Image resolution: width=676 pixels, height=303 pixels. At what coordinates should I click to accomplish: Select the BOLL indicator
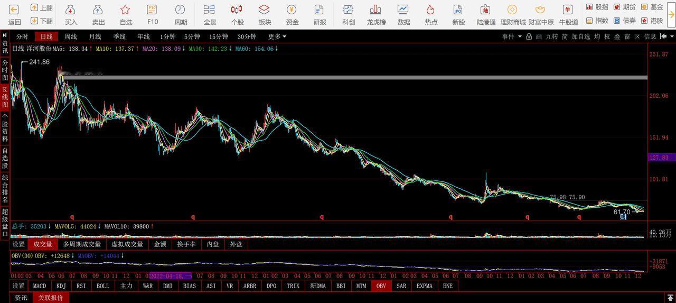pyautogui.click(x=103, y=286)
